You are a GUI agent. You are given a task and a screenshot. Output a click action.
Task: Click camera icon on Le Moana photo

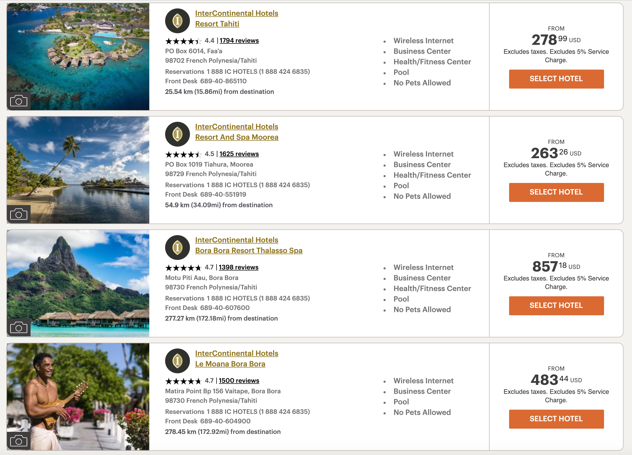pos(19,441)
